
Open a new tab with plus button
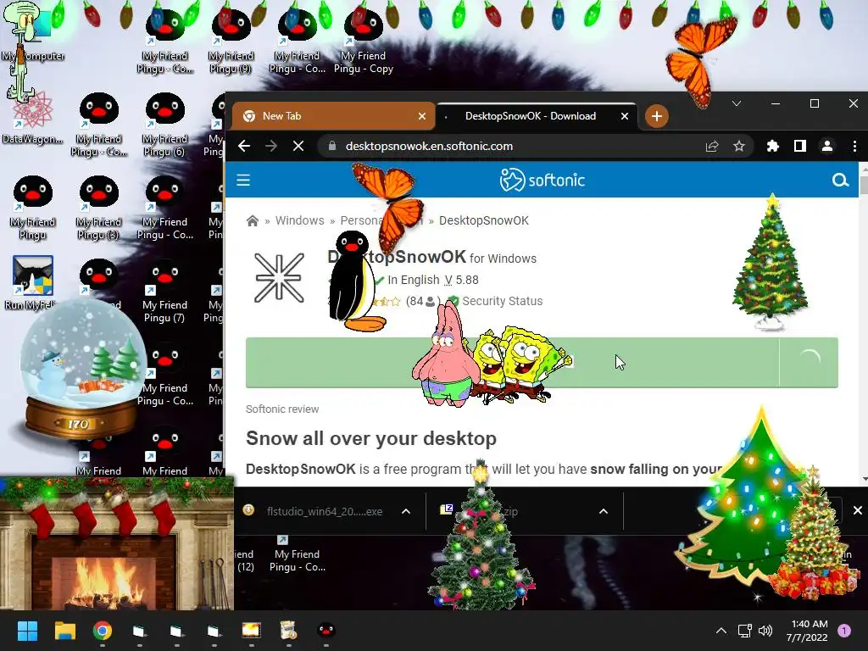657,116
